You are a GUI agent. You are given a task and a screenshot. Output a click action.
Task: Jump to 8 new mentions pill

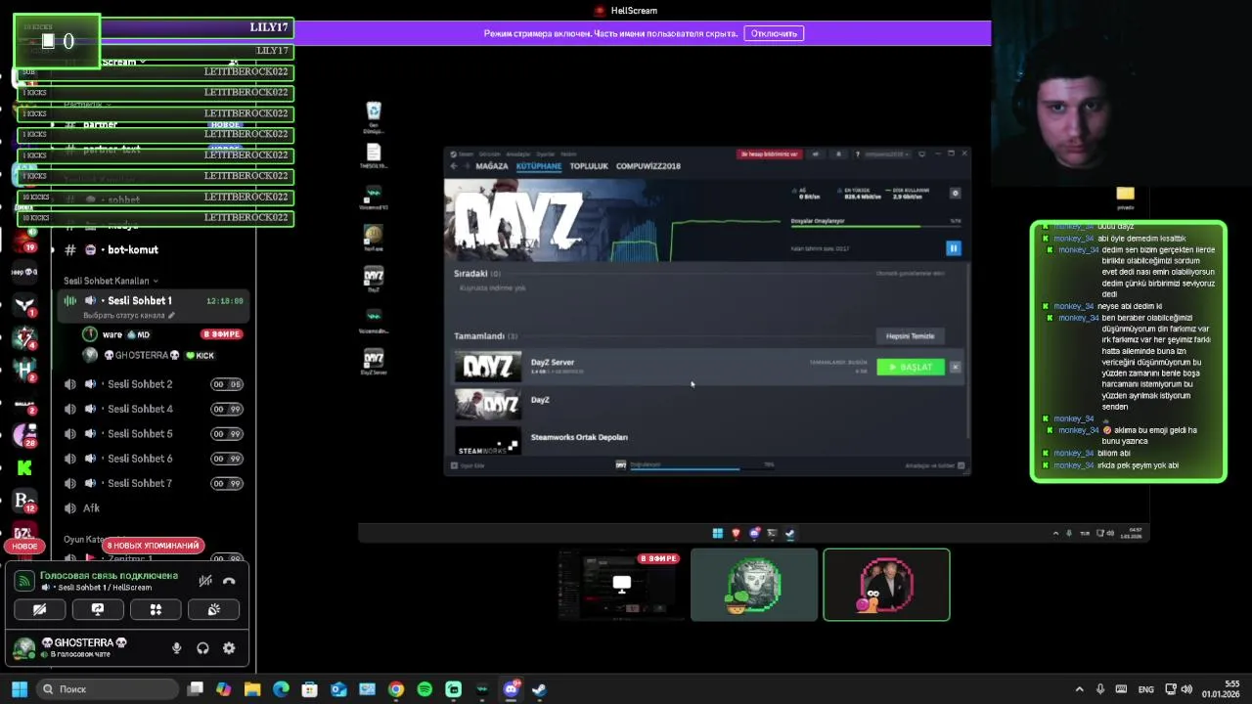(153, 546)
